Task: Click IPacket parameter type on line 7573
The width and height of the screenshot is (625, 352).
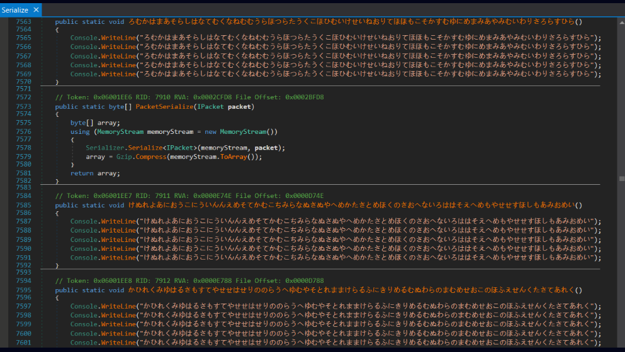Action: click(x=210, y=107)
